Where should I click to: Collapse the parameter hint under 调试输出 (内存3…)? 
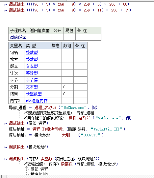[x=19, y=162]
